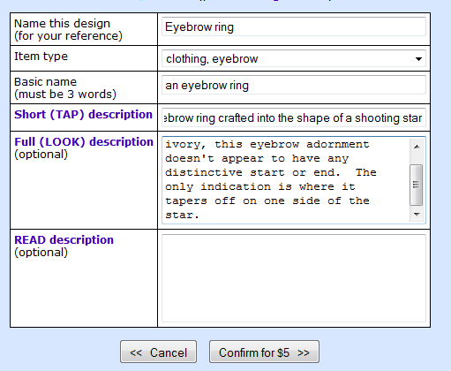This screenshot has height=371, width=451.
Task: Cancel the design form
Action: coord(158,352)
